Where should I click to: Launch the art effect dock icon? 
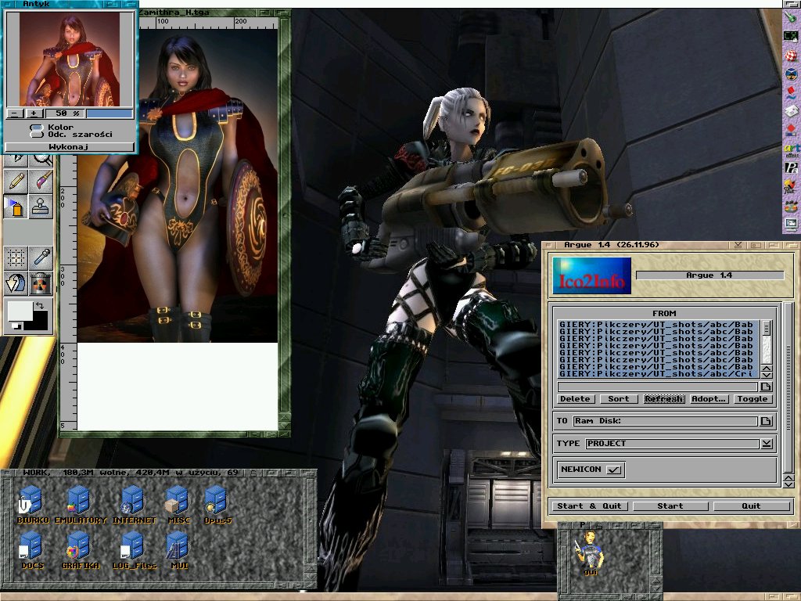792,149
